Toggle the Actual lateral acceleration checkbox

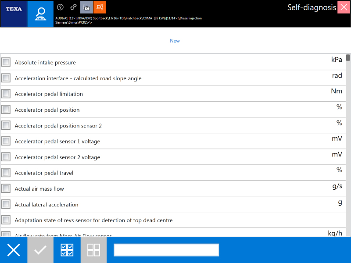pyautogui.click(x=6, y=204)
